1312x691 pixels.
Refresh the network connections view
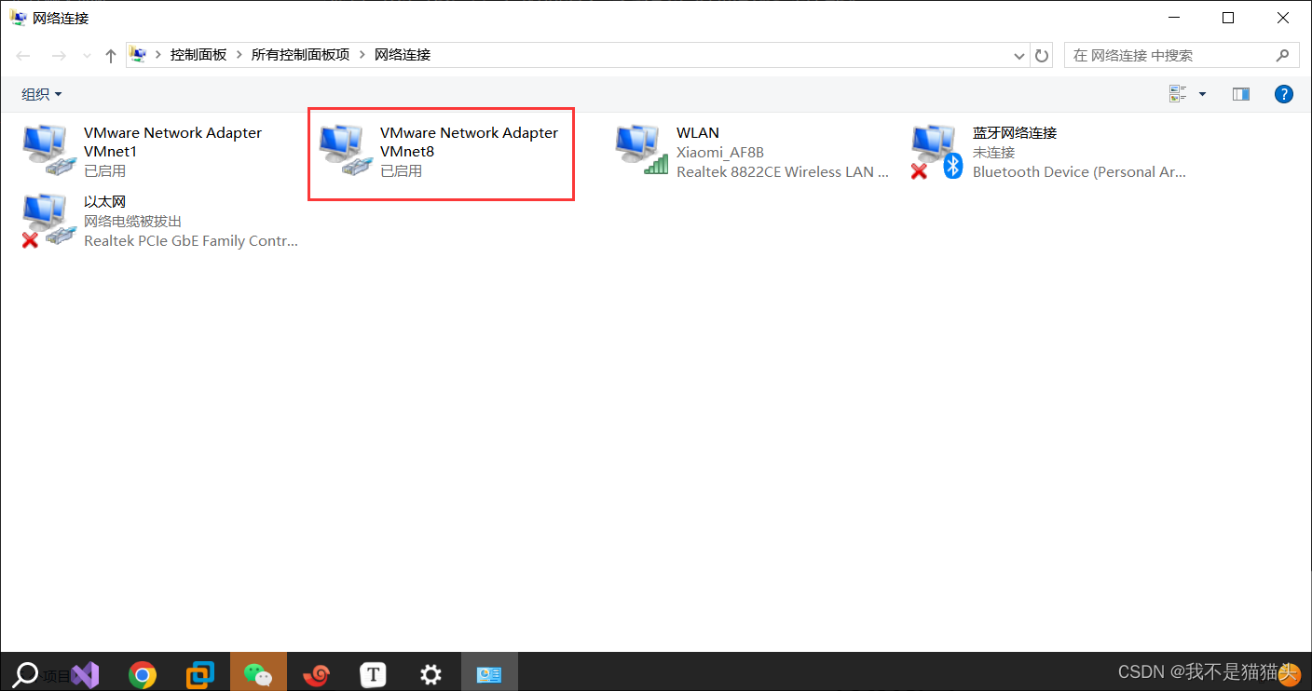point(1042,56)
